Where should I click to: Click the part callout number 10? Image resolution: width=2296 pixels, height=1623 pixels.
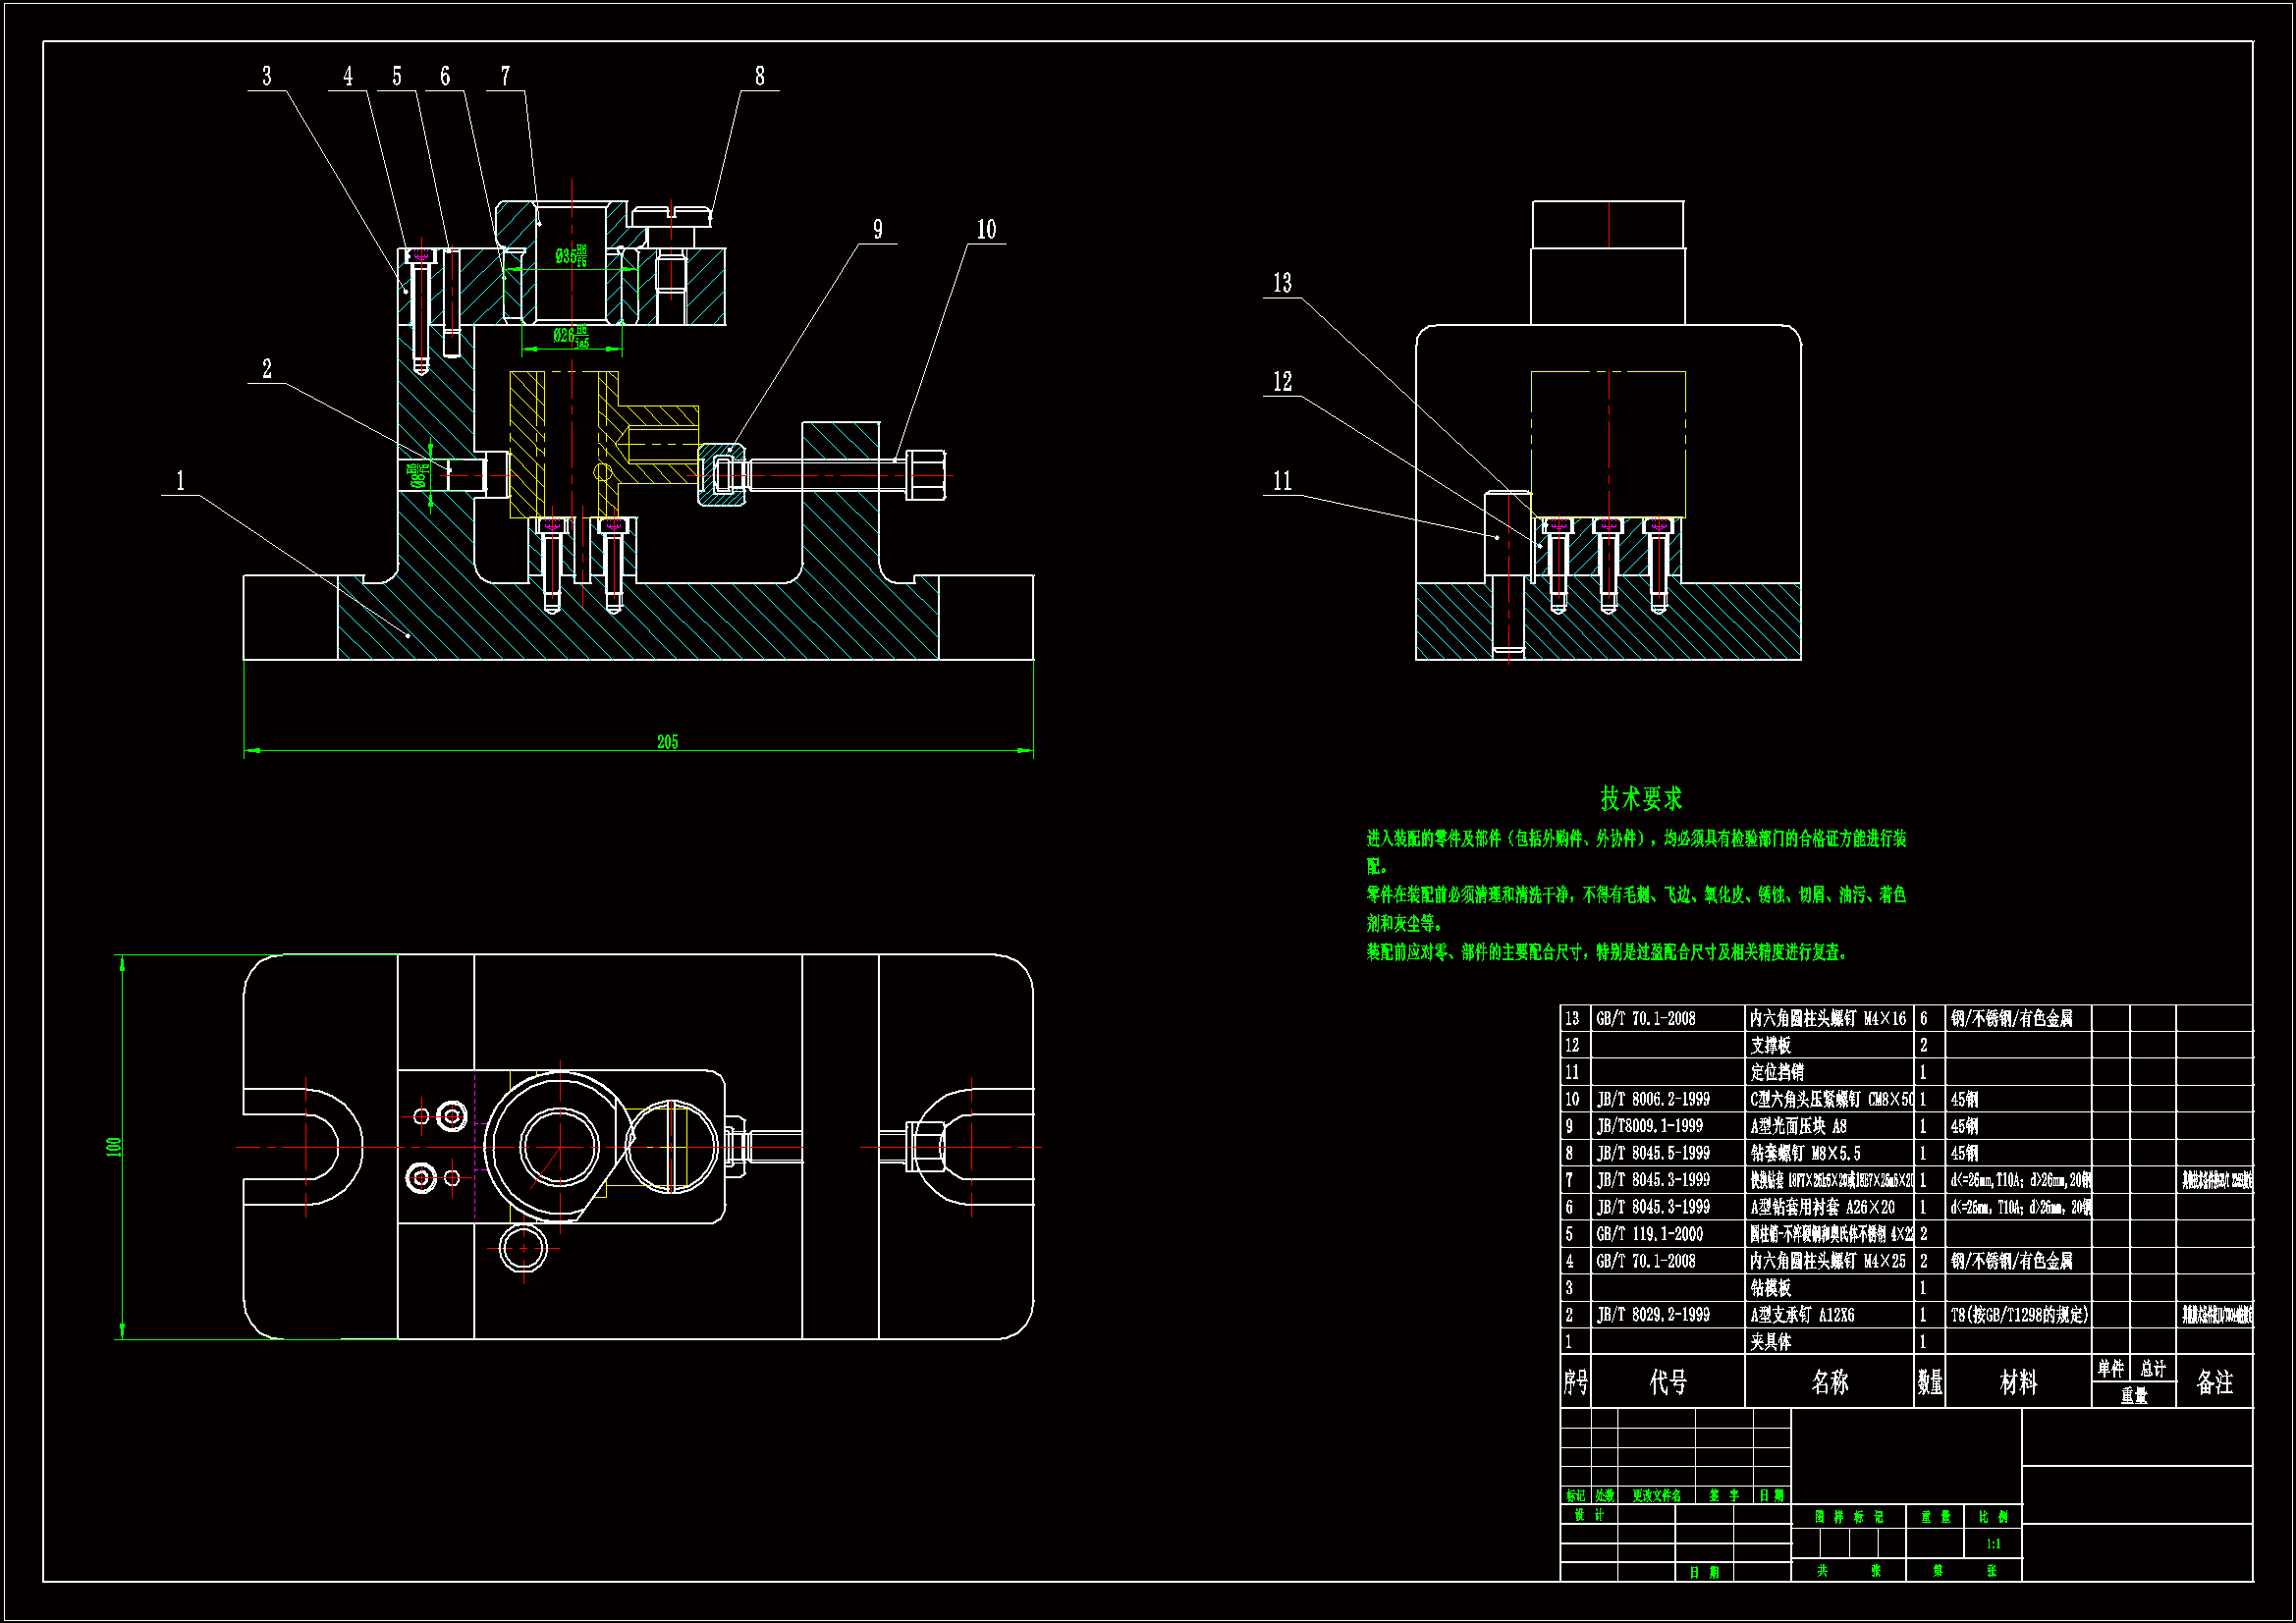pos(986,230)
